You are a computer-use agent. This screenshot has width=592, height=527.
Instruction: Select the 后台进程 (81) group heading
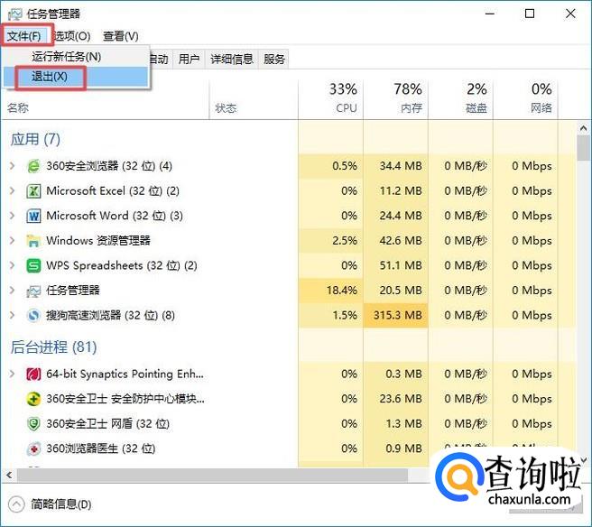(x=53, y=347)
